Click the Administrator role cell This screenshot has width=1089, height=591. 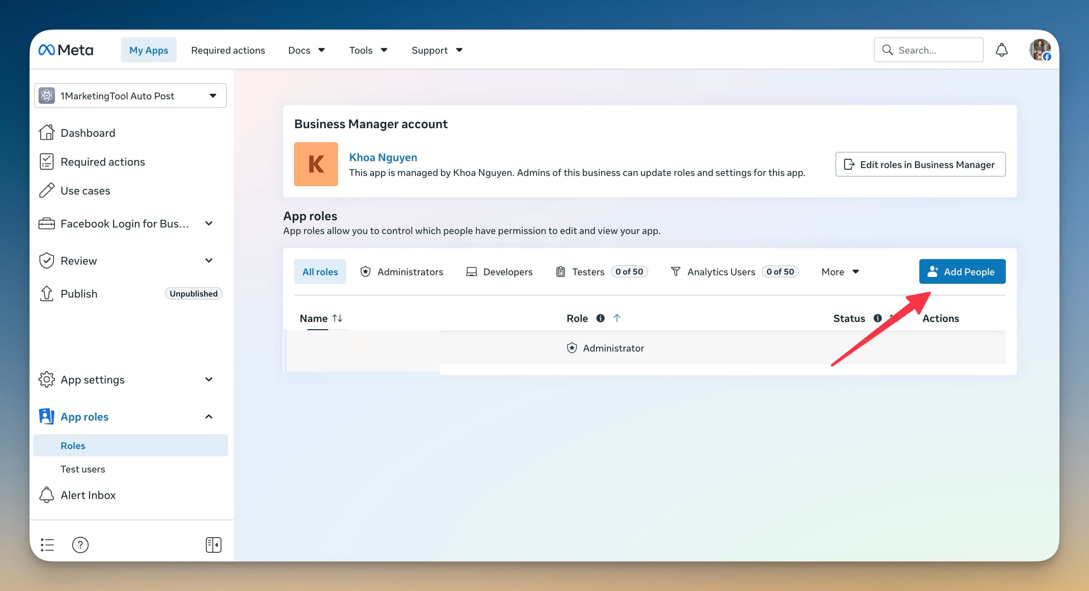click(x=605, y=348)
